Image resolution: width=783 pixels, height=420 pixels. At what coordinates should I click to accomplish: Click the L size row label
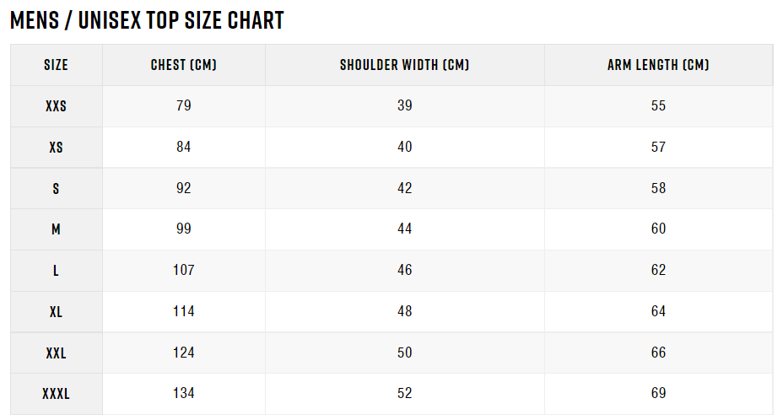56,271
